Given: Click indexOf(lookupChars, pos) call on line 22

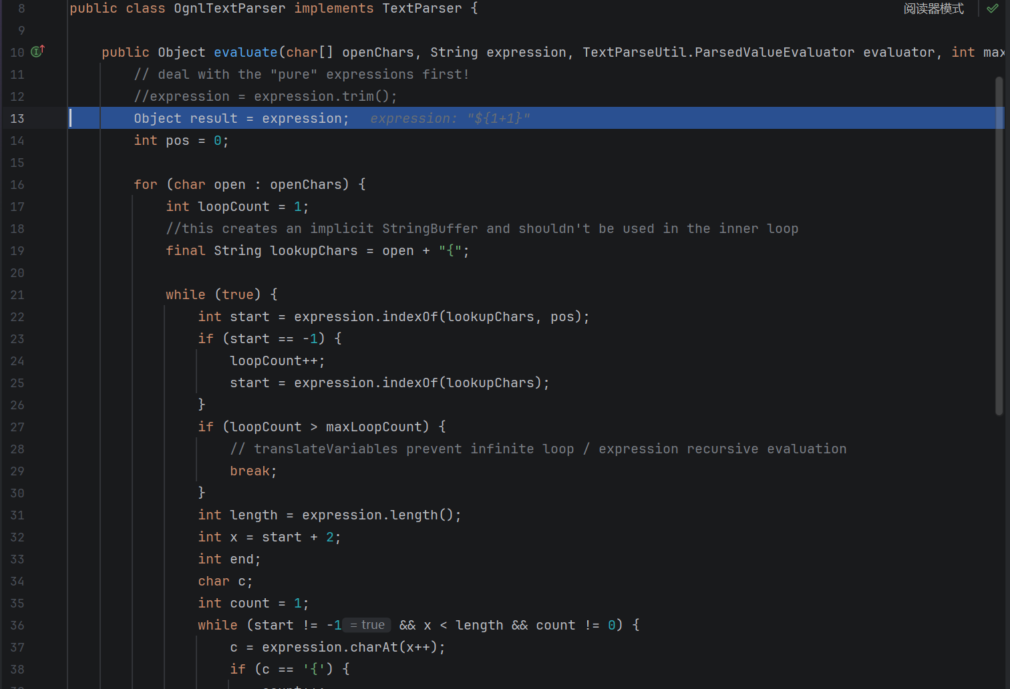Looking at the screenshot, I should pyautogui.click(x=482, y=316).
